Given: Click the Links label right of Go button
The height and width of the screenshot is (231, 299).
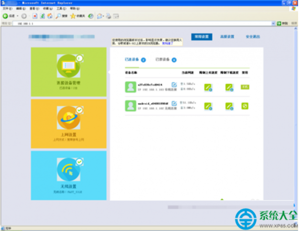Looking at the screenshot, I should 294,23.
